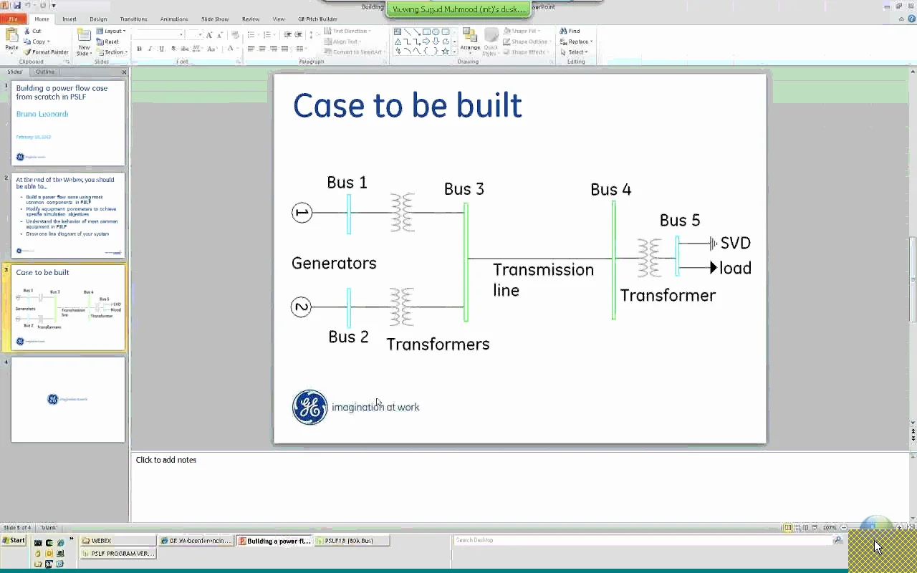Select slide 2 thumbnail about Webex objectives
Image resolution: width=917 pixels, height=573 pixels.
[68, 215]
